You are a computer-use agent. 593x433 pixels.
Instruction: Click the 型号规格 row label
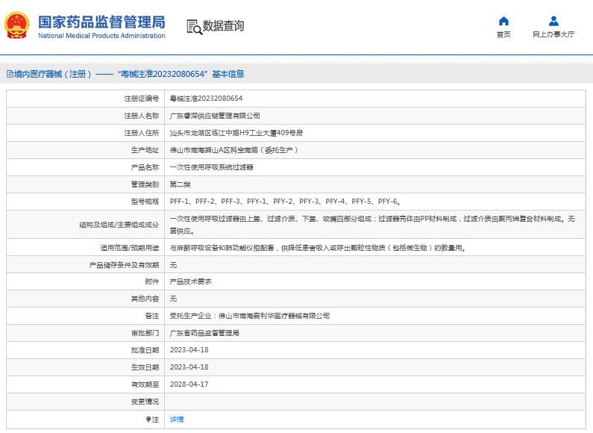point(145,202)
